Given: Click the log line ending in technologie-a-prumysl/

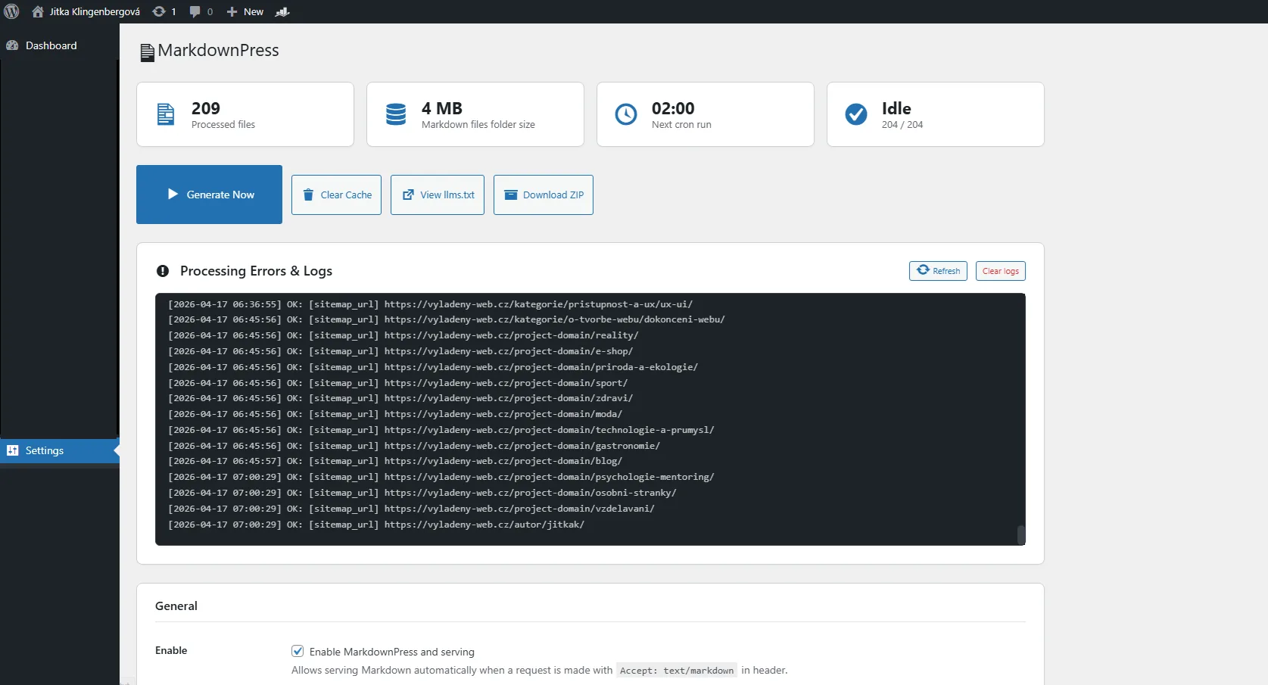Looking at the screenshot, I should click(441, 430).
